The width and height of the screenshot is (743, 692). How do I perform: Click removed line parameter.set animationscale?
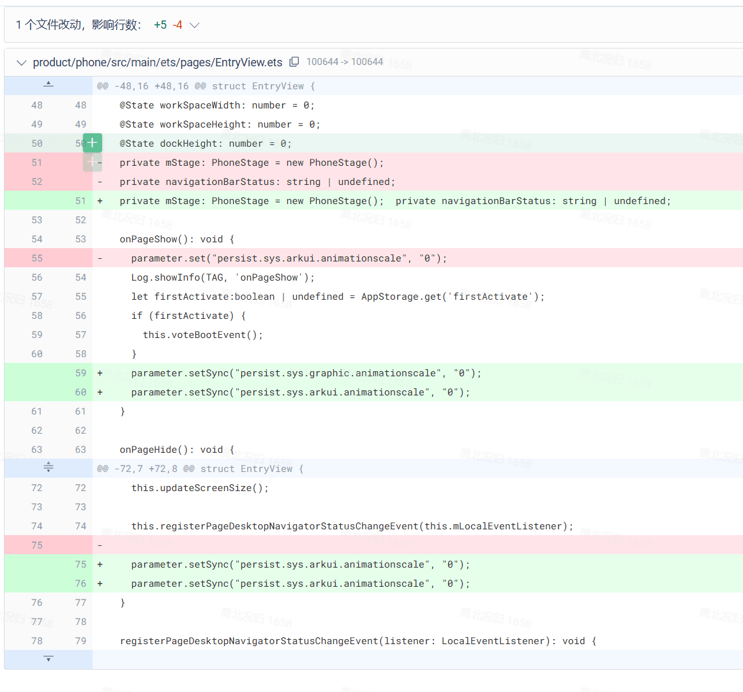(x=289, y=258)
